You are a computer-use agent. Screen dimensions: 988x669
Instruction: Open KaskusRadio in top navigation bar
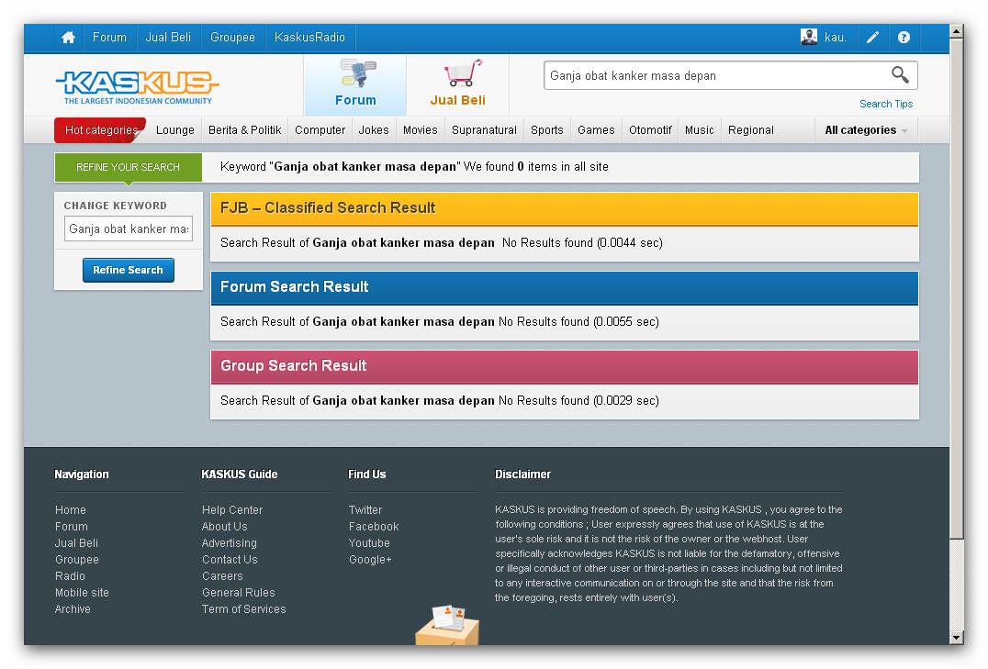coord(309,37)
